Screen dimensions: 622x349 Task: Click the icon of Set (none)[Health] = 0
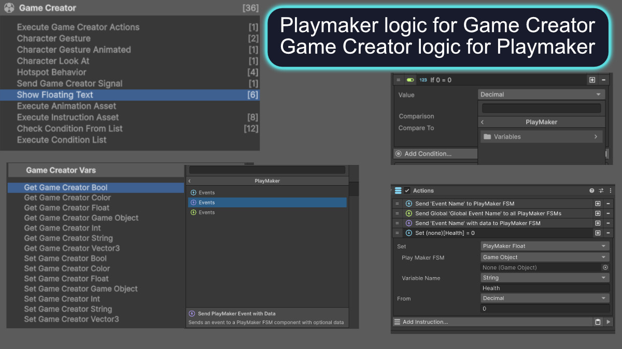coord(408,233)
